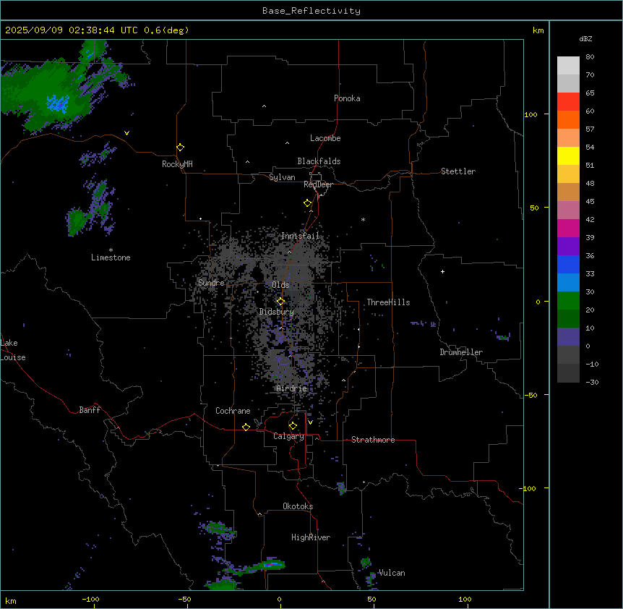Click the Okotoks label
Image resolution: width=623 pixels, height=609 pixels.
(298, 506)
